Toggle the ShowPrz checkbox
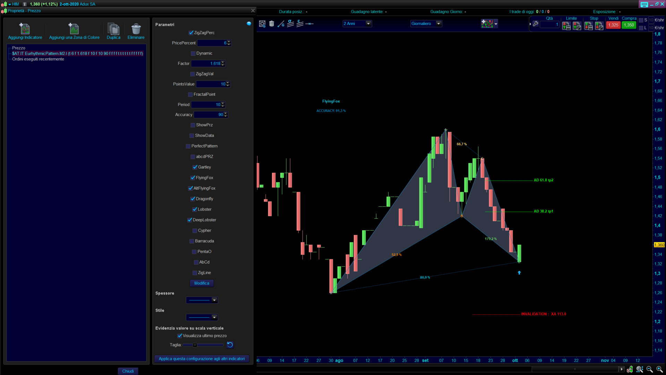The width and height of the screenshot is (666, 375). click(193, 125)
